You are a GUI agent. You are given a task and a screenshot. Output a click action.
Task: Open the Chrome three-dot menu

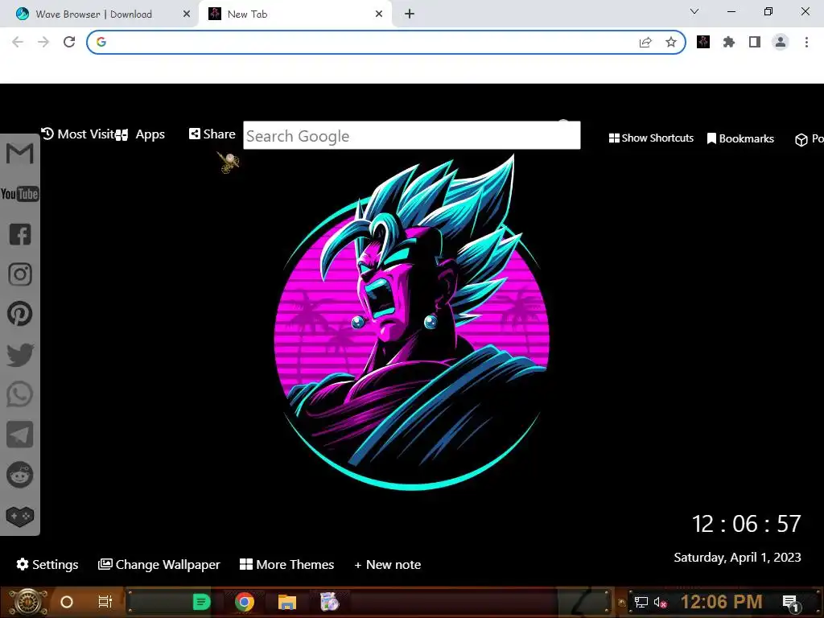tap(806, 42)
